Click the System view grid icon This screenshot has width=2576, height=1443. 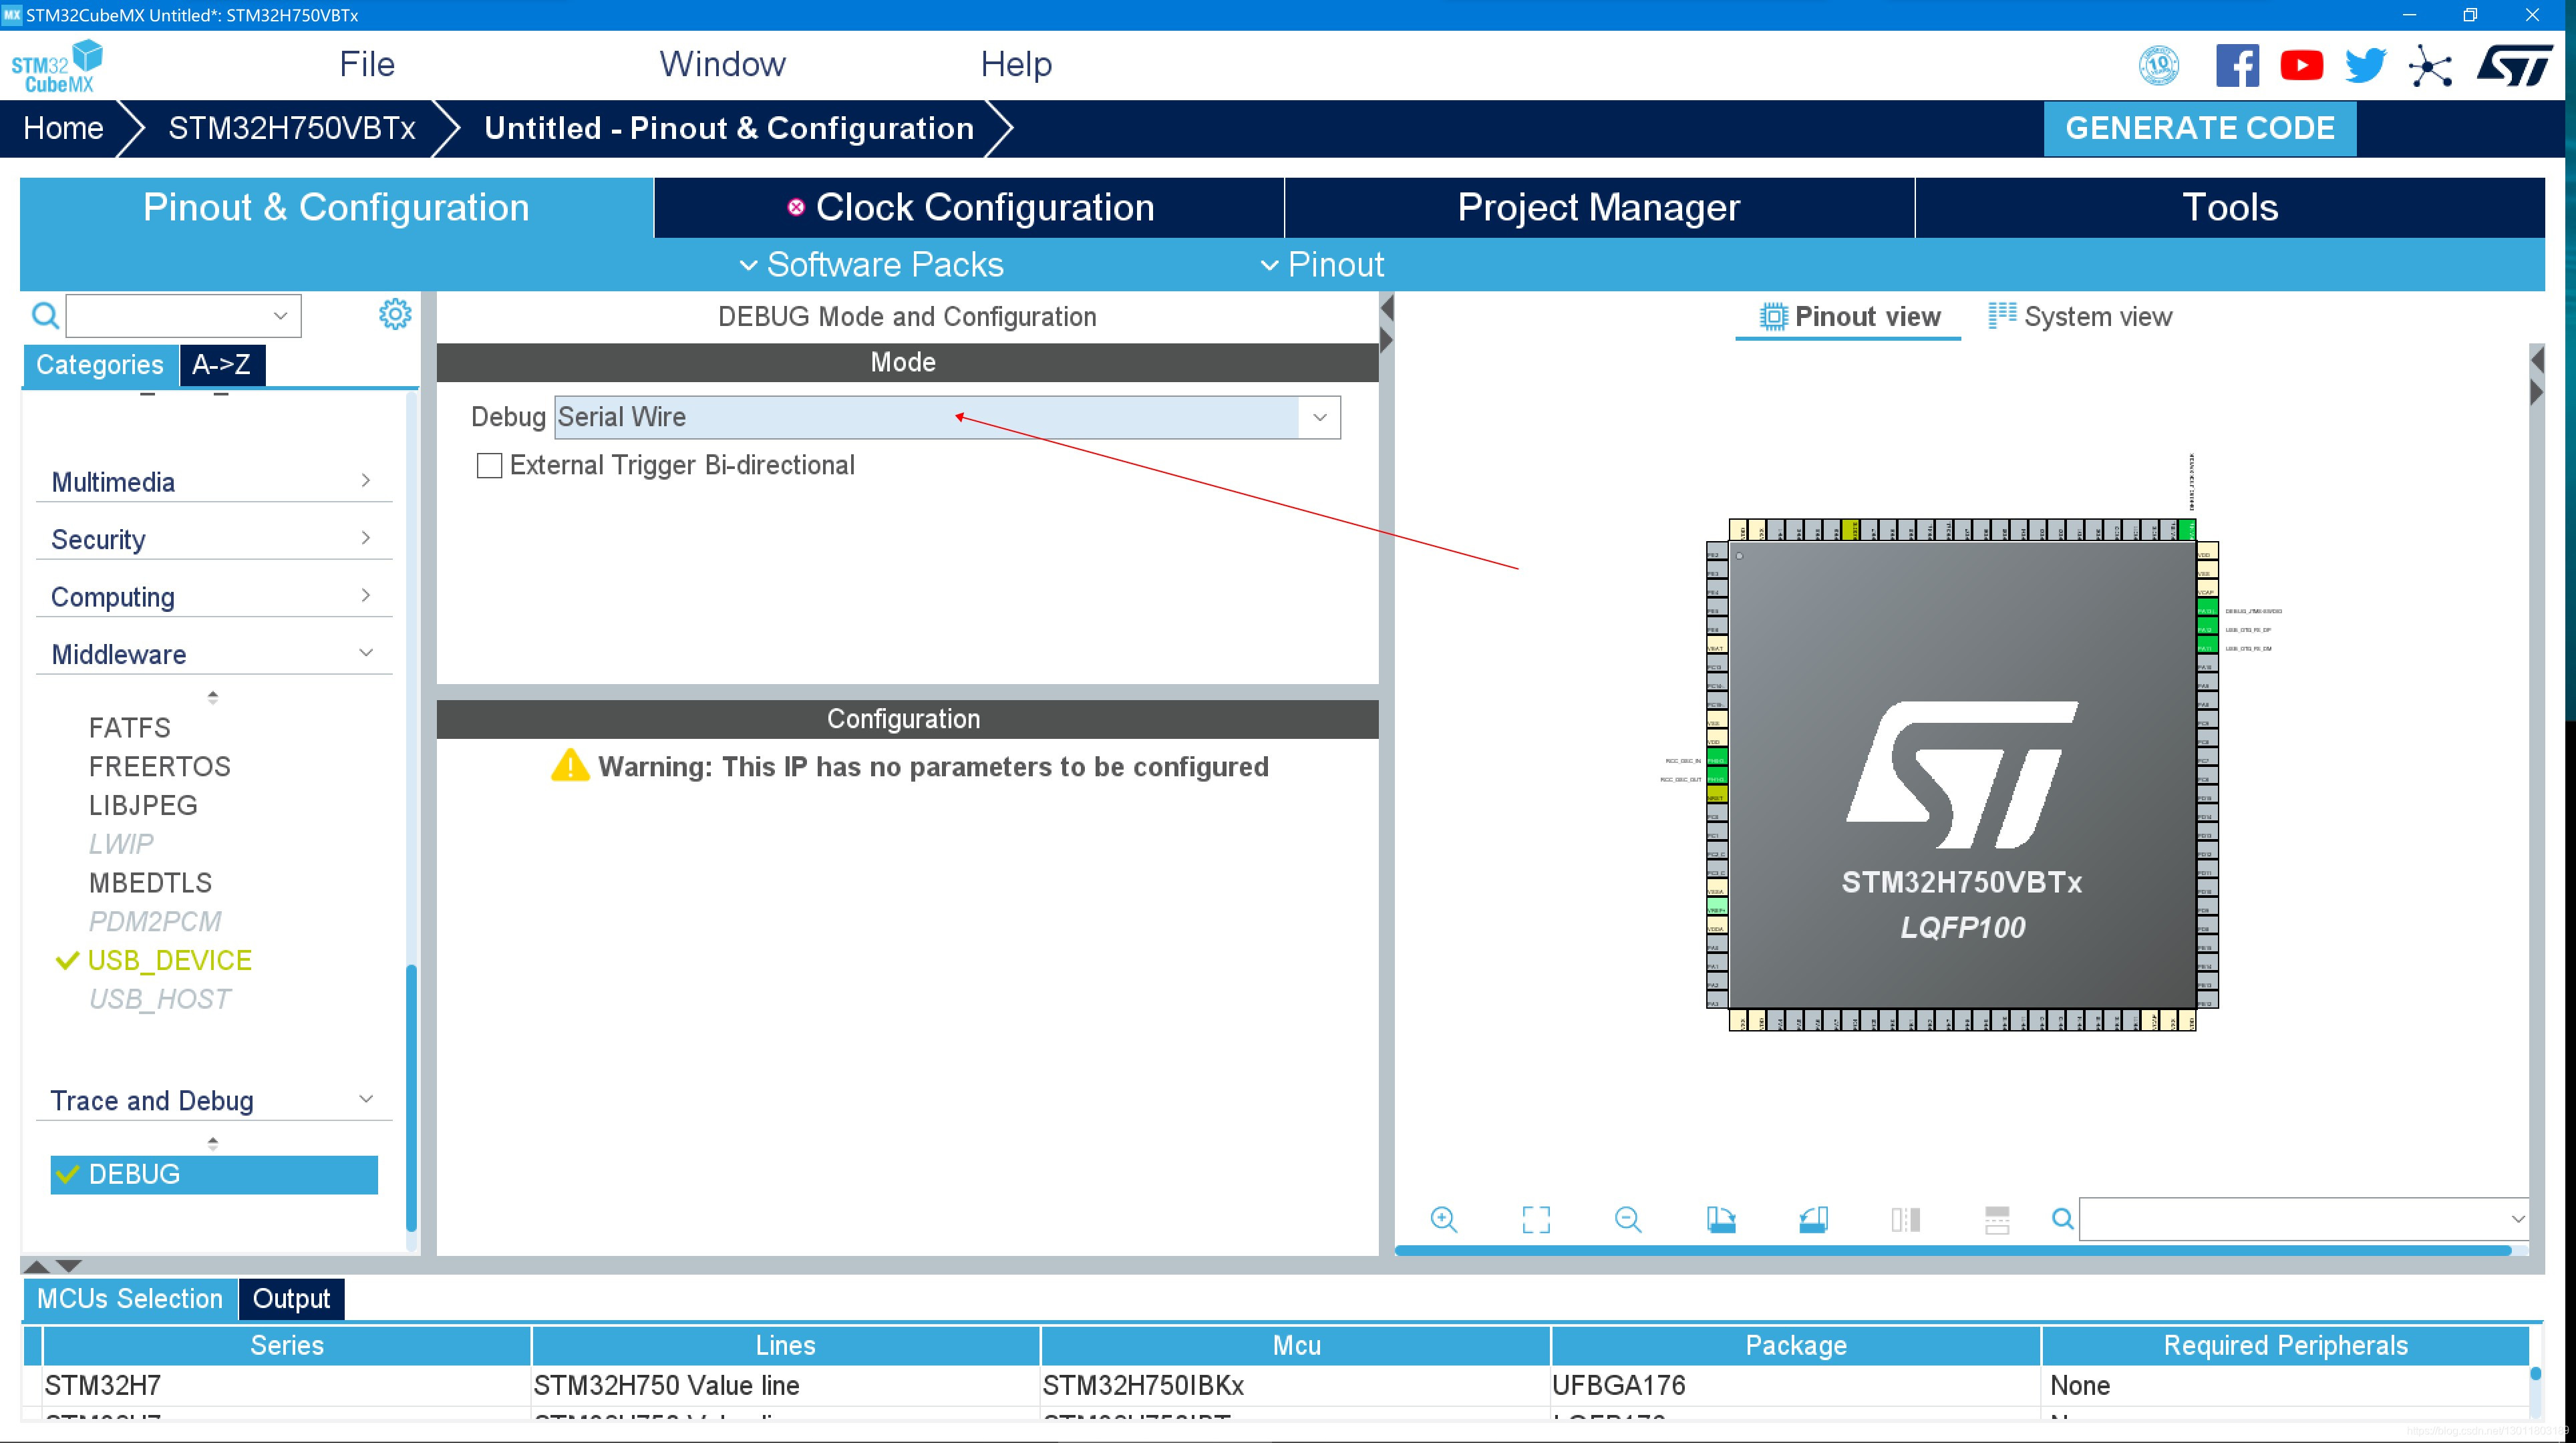[2002, 315]
